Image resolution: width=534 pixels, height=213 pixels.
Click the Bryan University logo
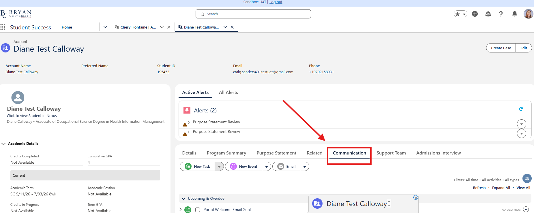tap(16, 14)
